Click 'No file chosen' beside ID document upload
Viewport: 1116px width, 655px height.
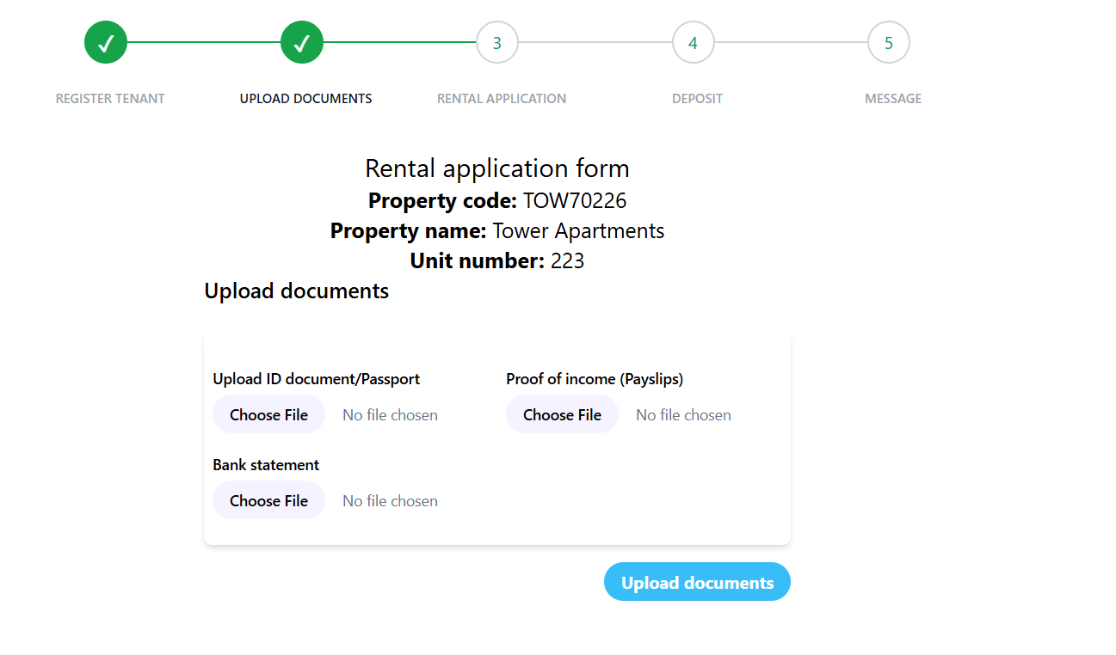click(390, 415)
